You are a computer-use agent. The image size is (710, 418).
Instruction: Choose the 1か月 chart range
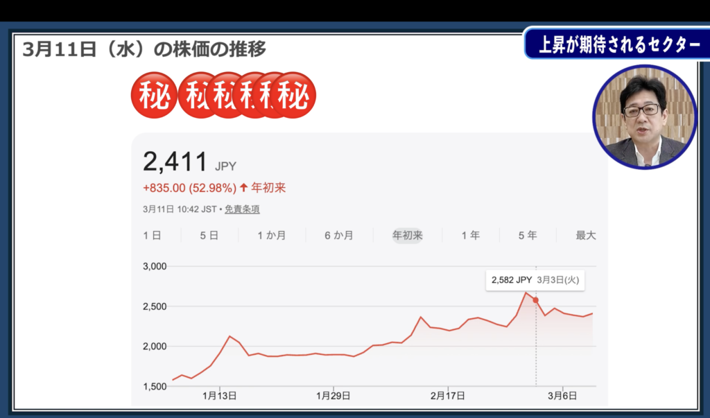[271, 236]
